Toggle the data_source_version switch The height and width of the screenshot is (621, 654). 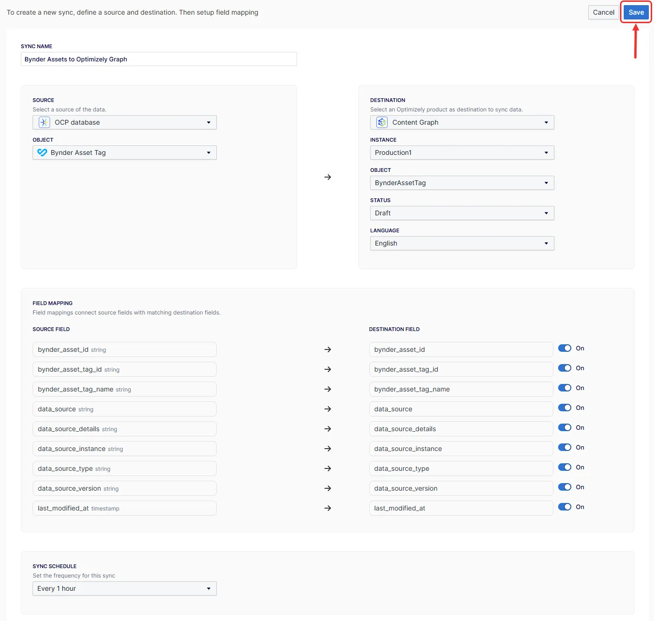click(565, 487)
